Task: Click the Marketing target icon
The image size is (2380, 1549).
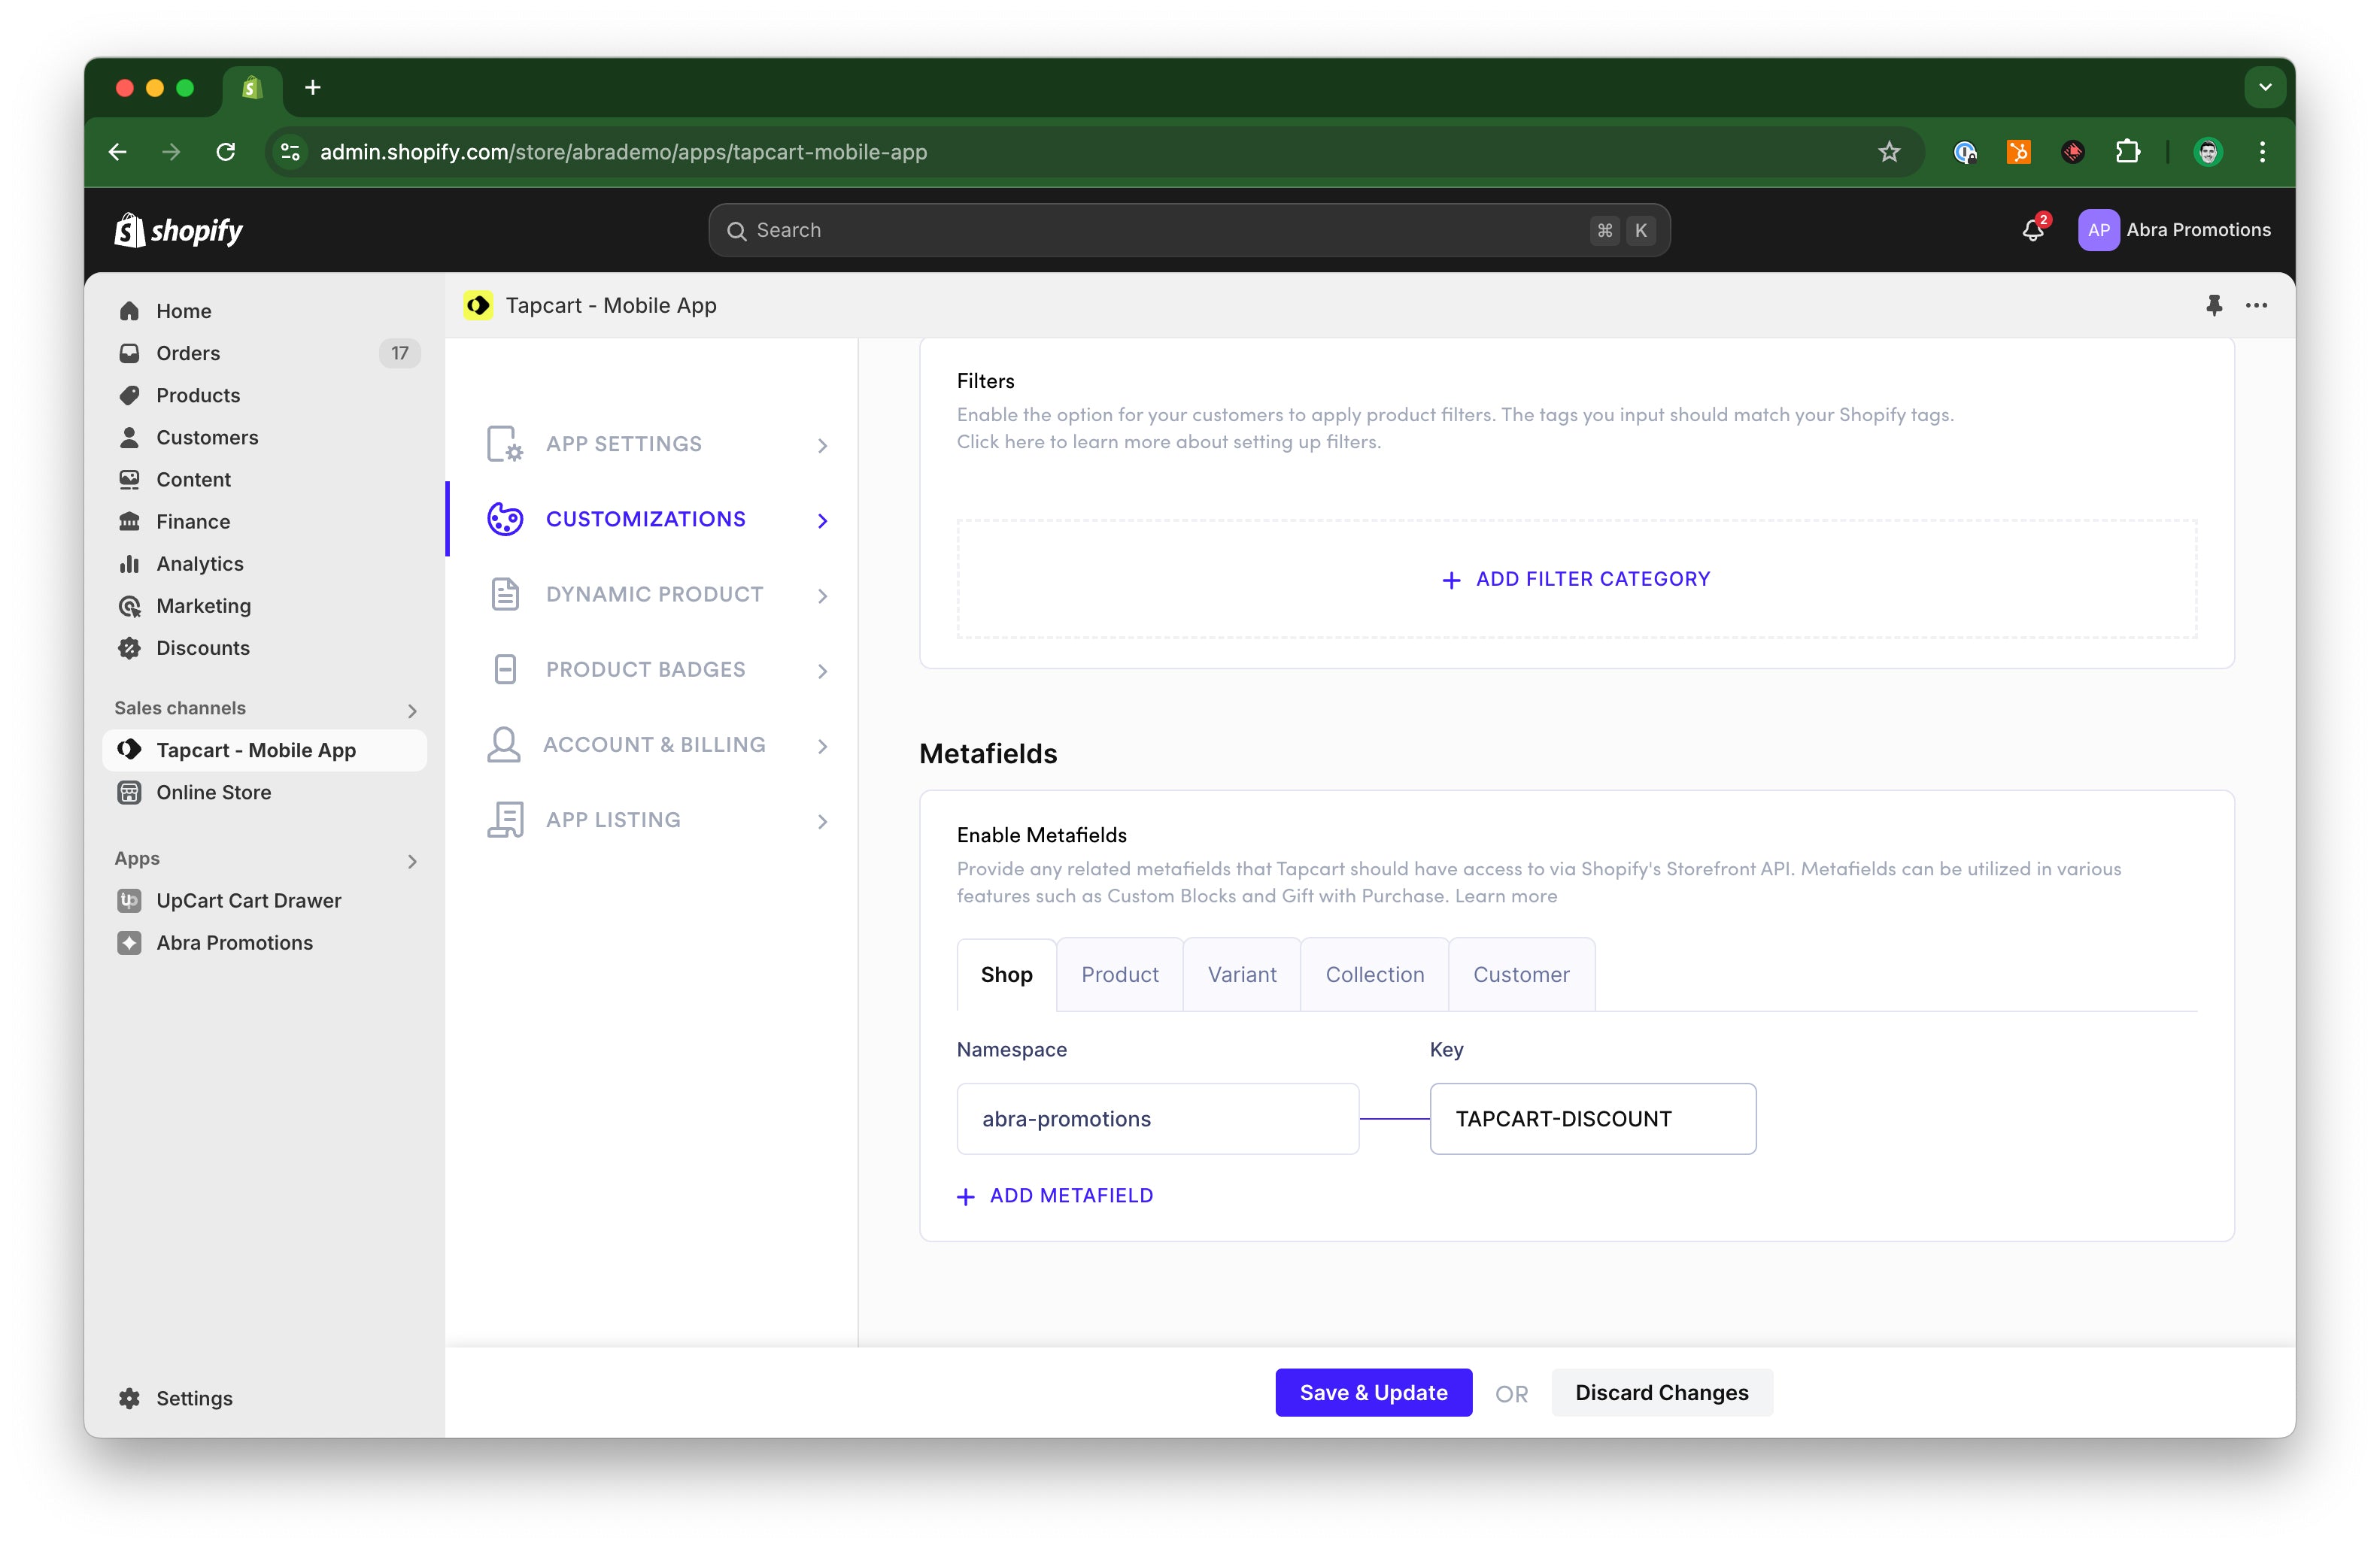Action: [130, 605]
